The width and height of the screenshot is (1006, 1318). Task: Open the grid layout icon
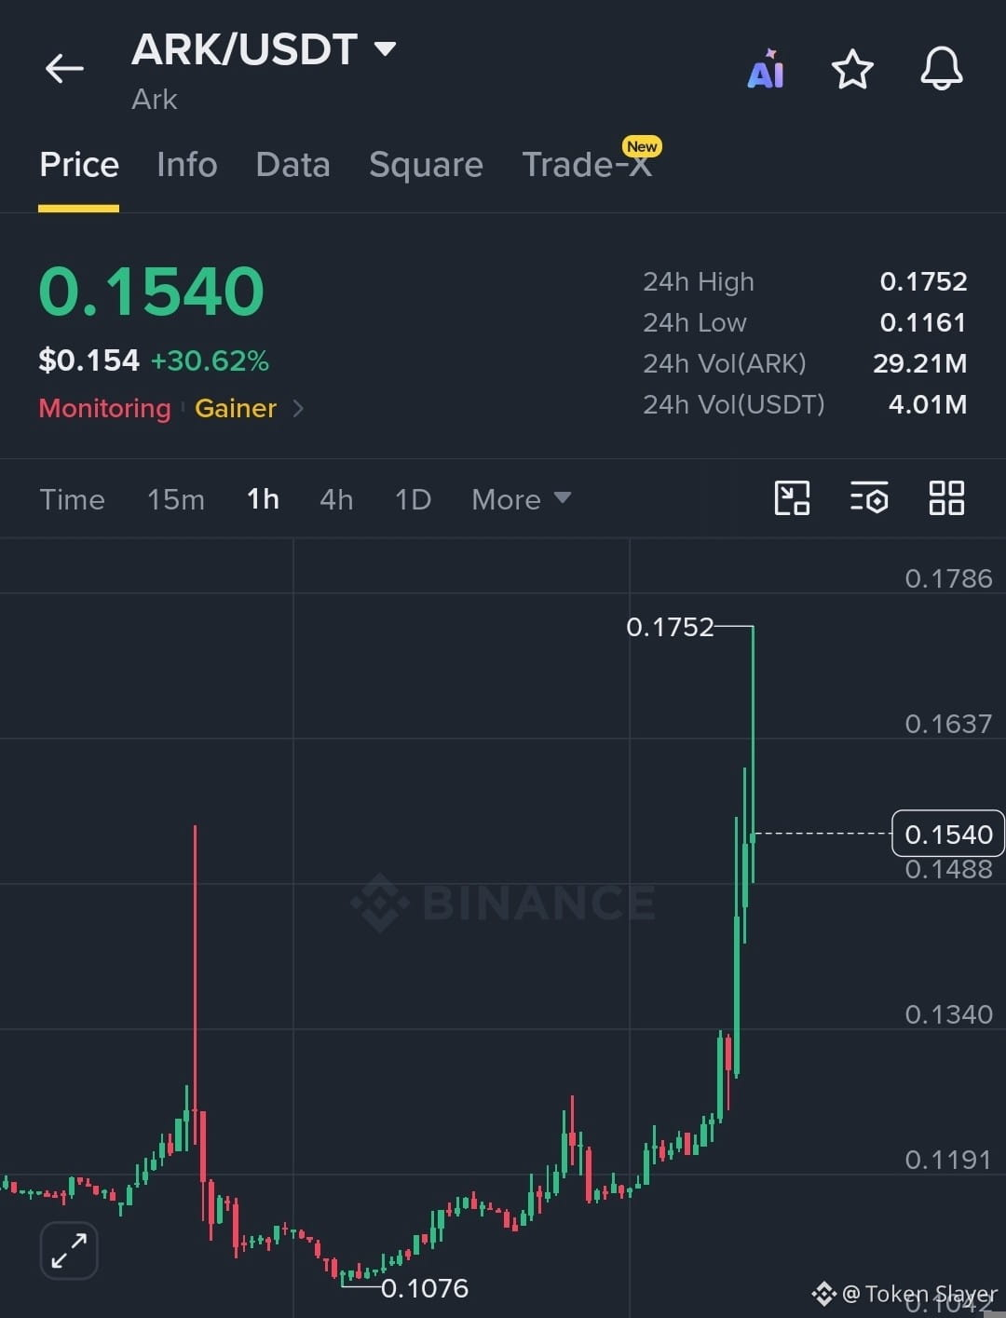[x=946, y=498]
